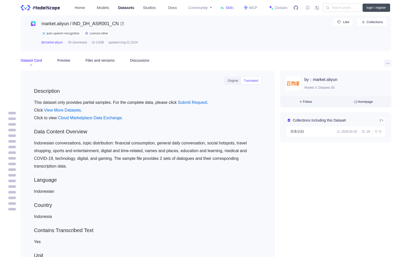The image size is (412, 257).
Task: Open the Studios section
Action: pos(149,8)
